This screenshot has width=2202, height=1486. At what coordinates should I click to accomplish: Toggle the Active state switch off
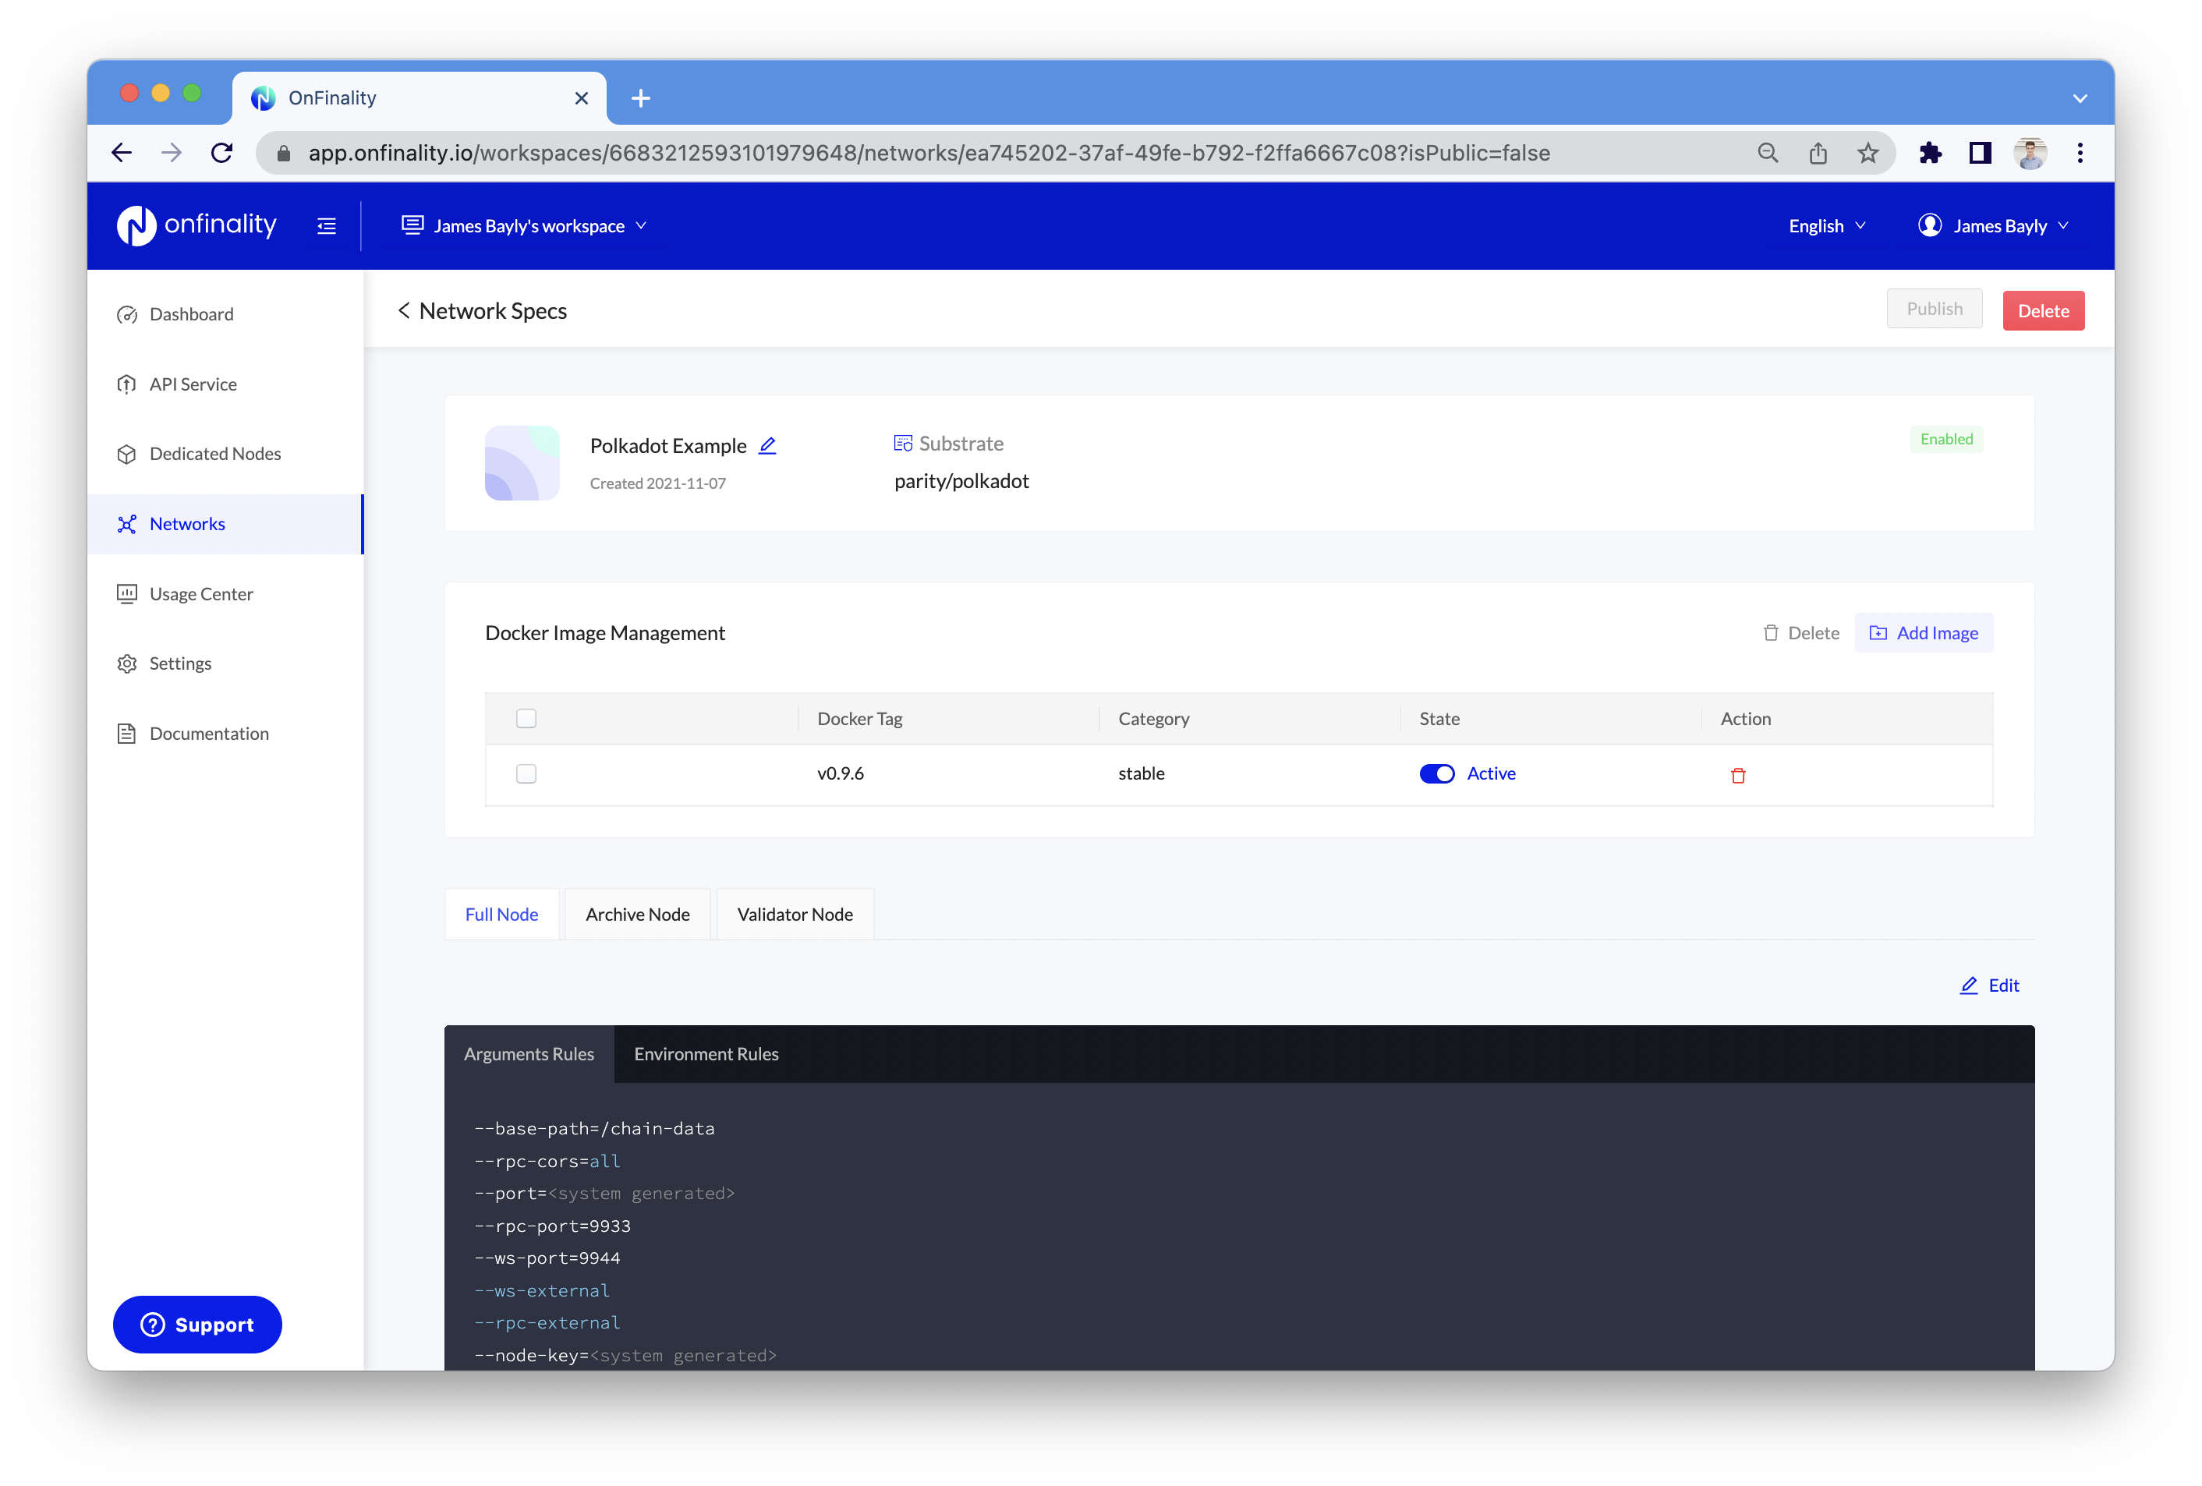point(1436,773)
